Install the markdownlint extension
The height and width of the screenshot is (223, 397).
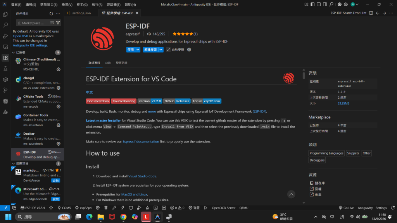(55, 180)
